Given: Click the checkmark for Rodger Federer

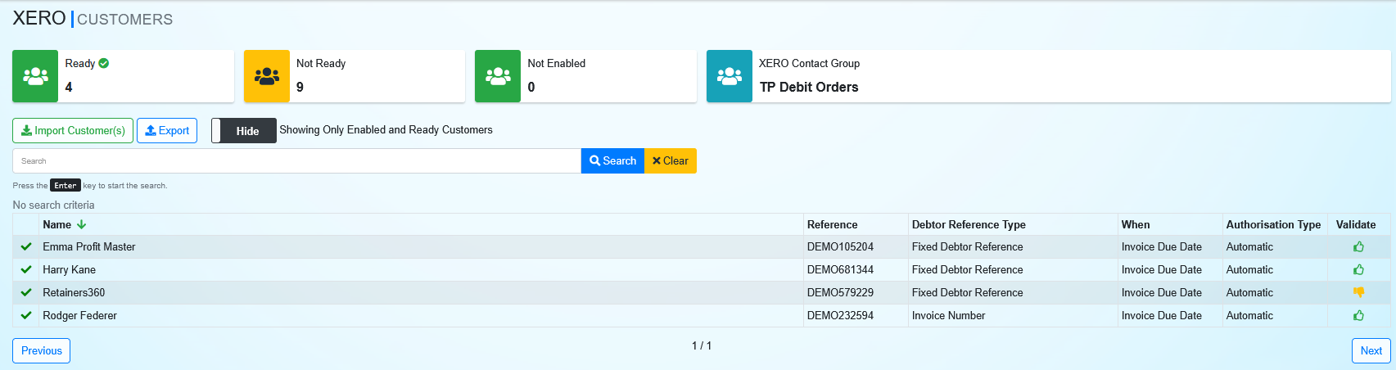Looking at the screenshot, I should point(26,315).
